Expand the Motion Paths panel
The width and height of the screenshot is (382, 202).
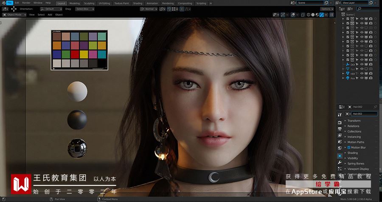[x=356, y=142]
